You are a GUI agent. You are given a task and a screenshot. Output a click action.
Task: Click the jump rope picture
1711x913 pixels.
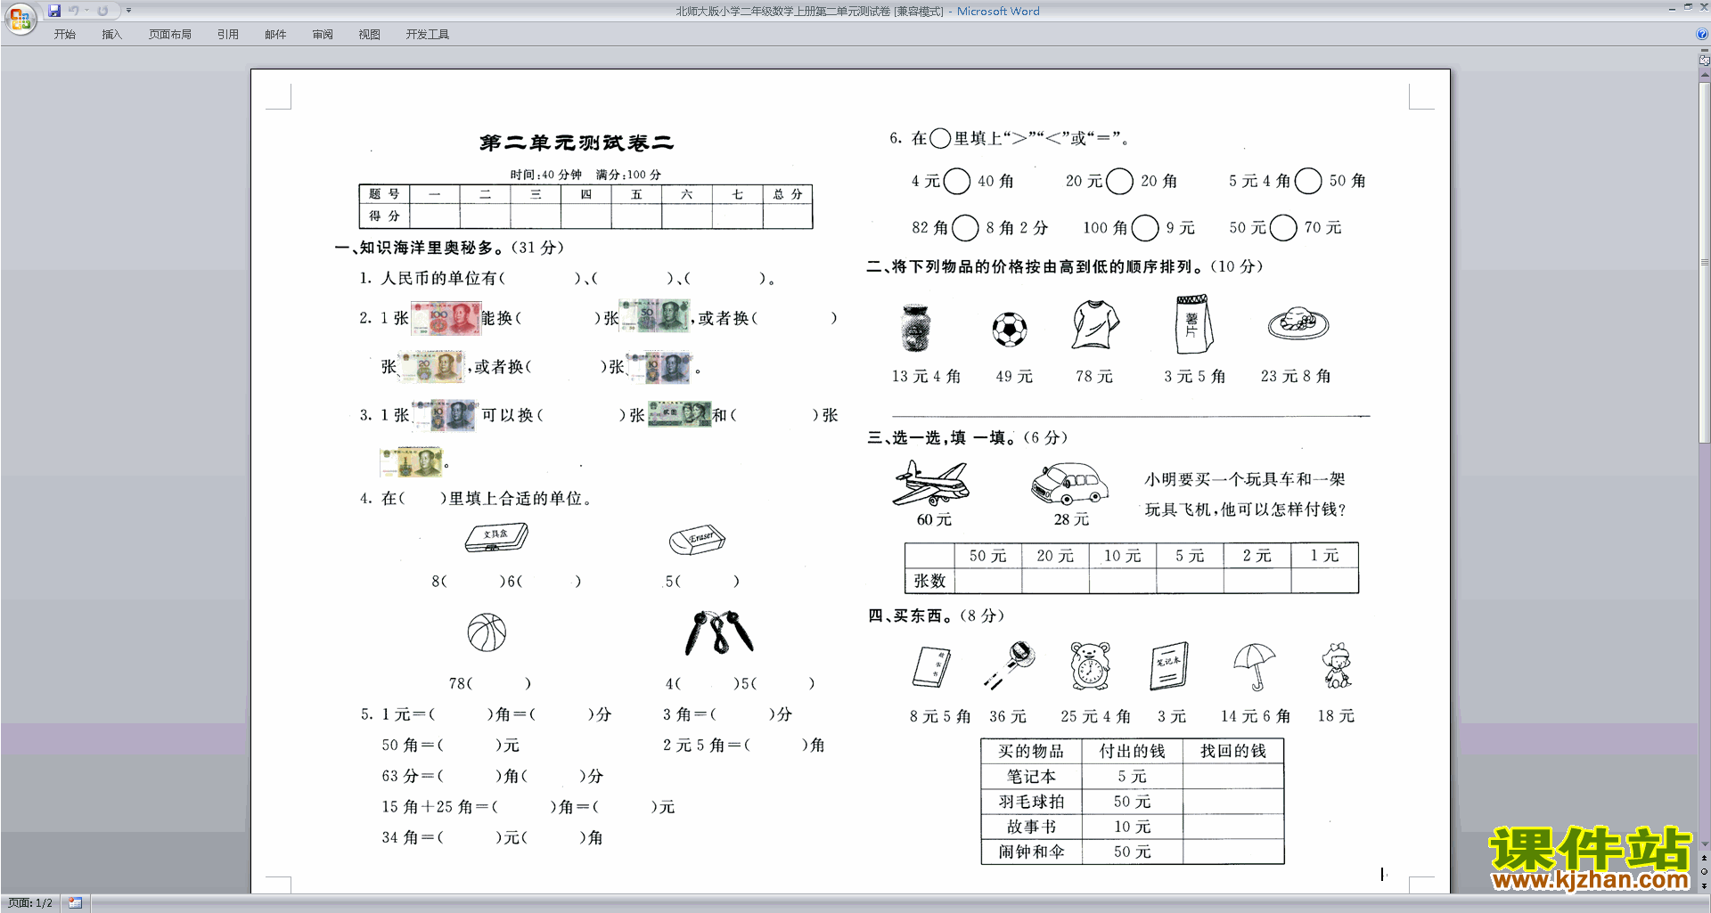[718, 632]
